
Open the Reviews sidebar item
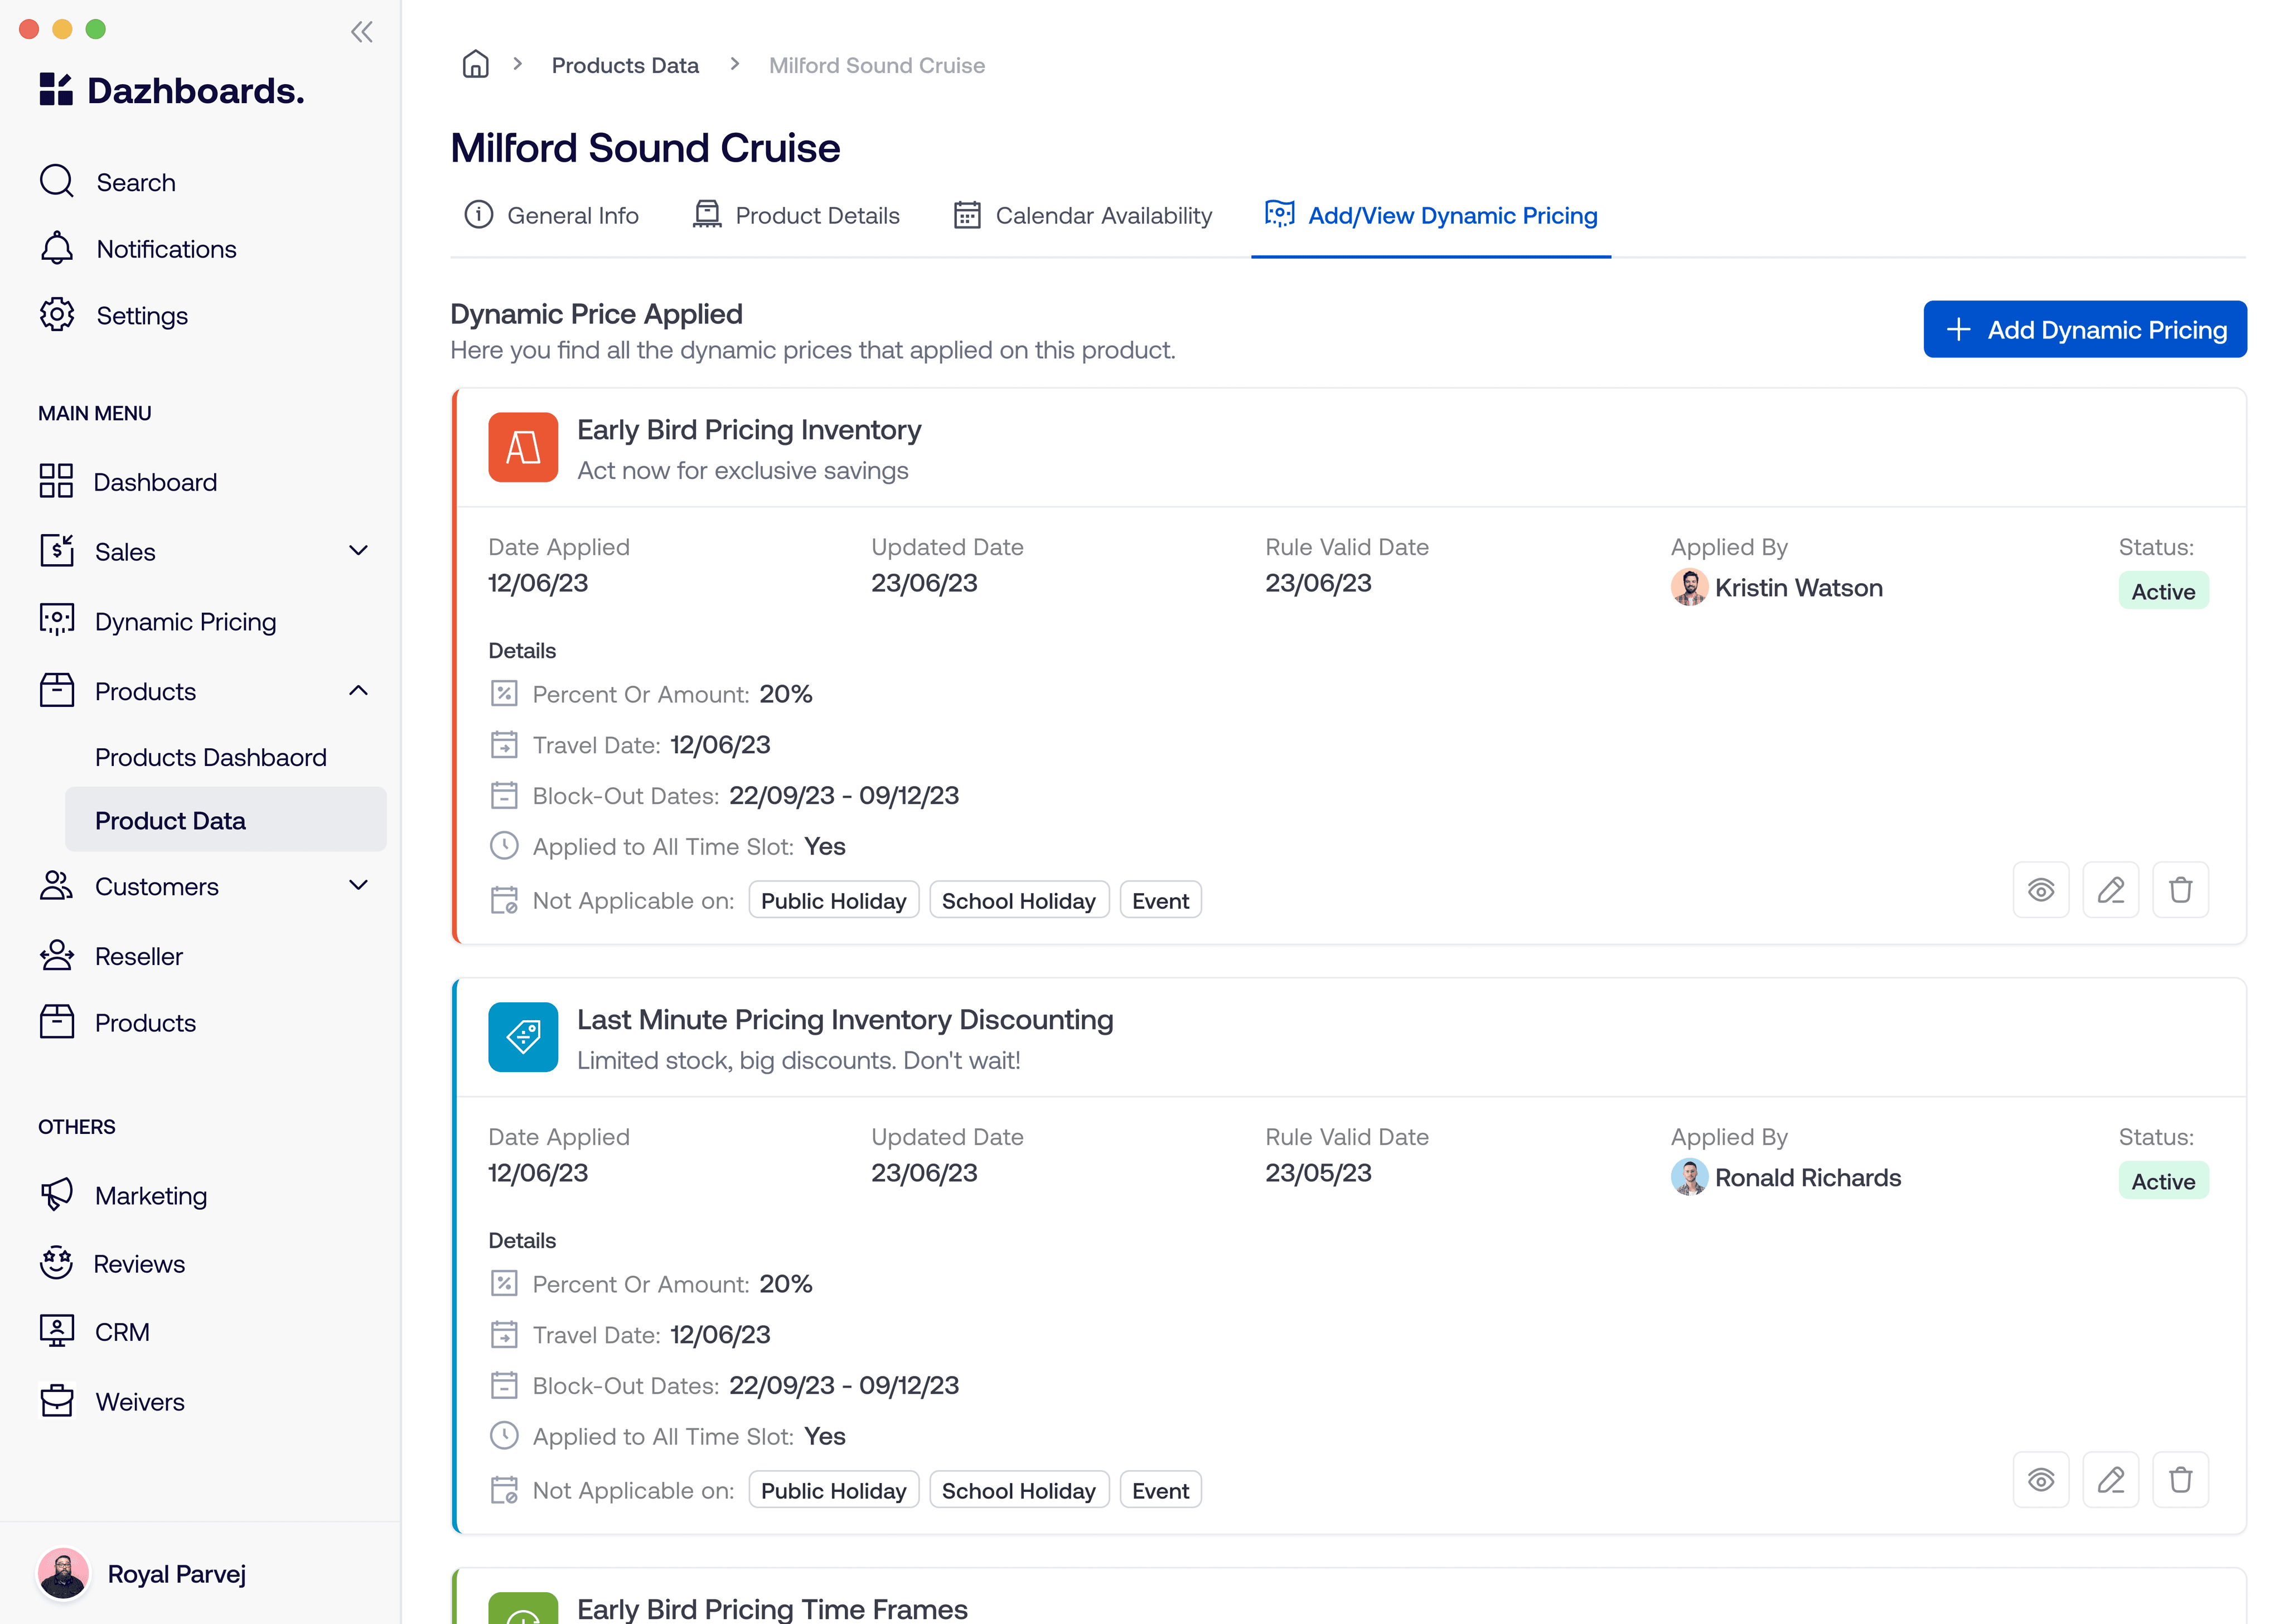pyautogui.click(x=139, y=1264)
